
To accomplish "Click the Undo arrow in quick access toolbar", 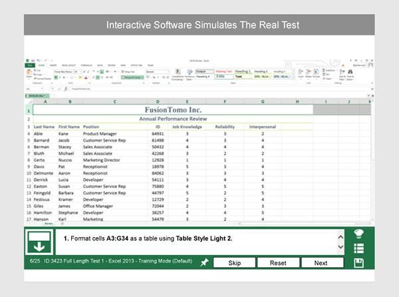I will click(x=39, y=61).
